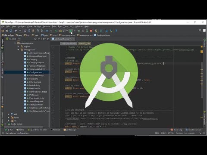Collapse the newsappname package node
The height and width of the screenshot is (155, 207).
pyautogui.click(x=18, y=50)
